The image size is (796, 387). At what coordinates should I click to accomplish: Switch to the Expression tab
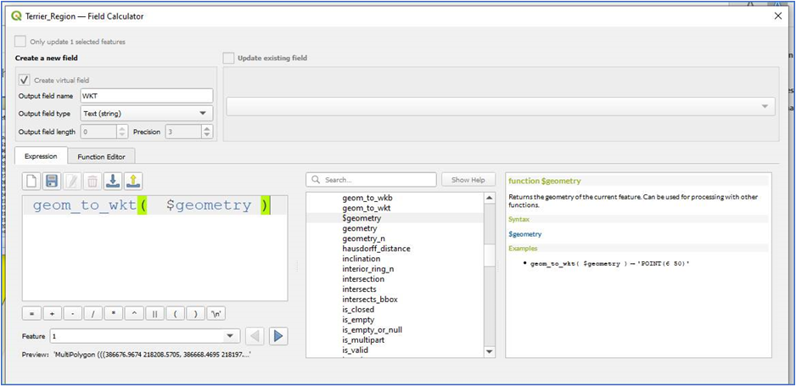41,156
